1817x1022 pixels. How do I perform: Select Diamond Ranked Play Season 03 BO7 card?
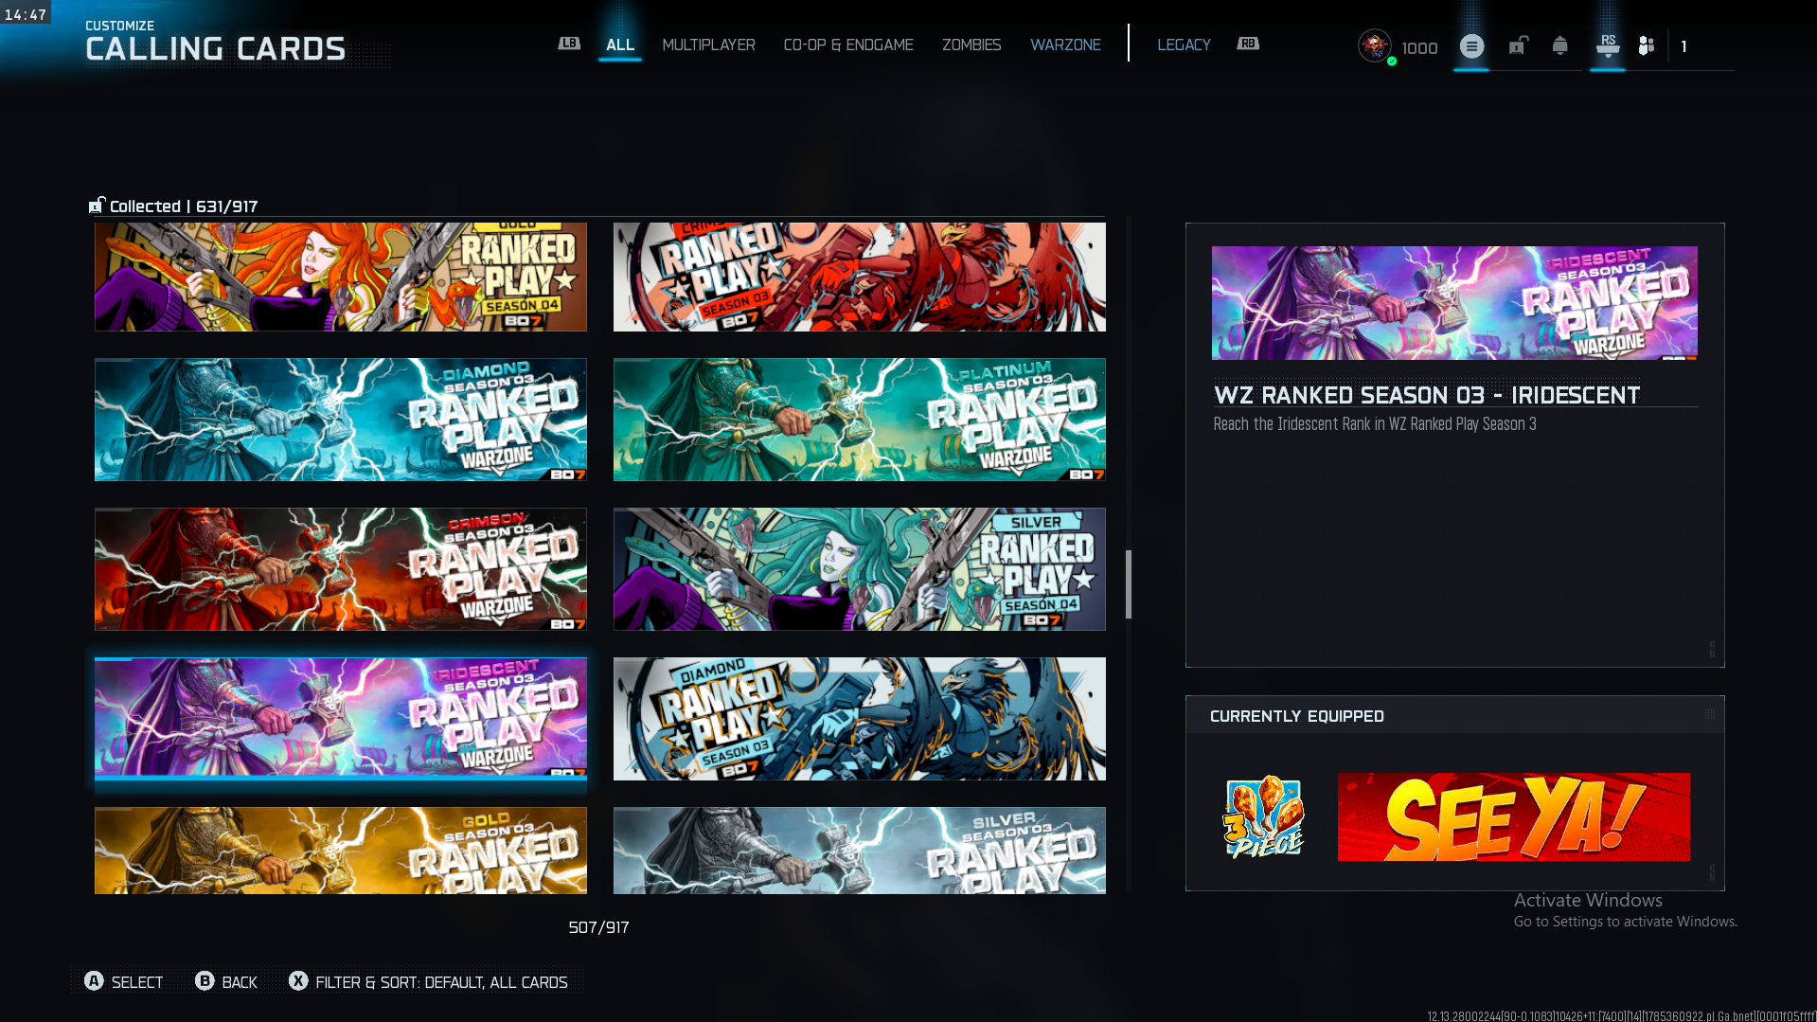tap(860, 719)
